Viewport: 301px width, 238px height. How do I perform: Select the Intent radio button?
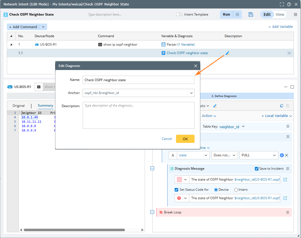pos(236,190)
